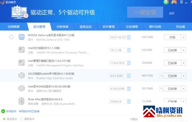Click the monitor icon for NVIDIA GeForce driver
192x122 pixels.
[x=22, y=37]
